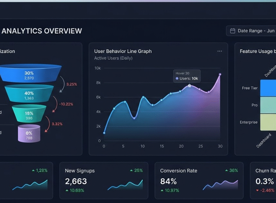276x203 pixels.
Task: Click the first data point at day 0
Action: pyautogui.click(x=104, y=133)
